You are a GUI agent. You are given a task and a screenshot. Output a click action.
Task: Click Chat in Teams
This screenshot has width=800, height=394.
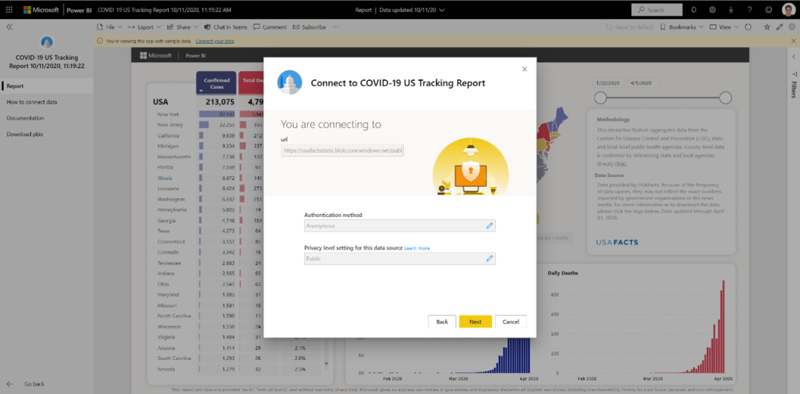(x=225, y=27)
